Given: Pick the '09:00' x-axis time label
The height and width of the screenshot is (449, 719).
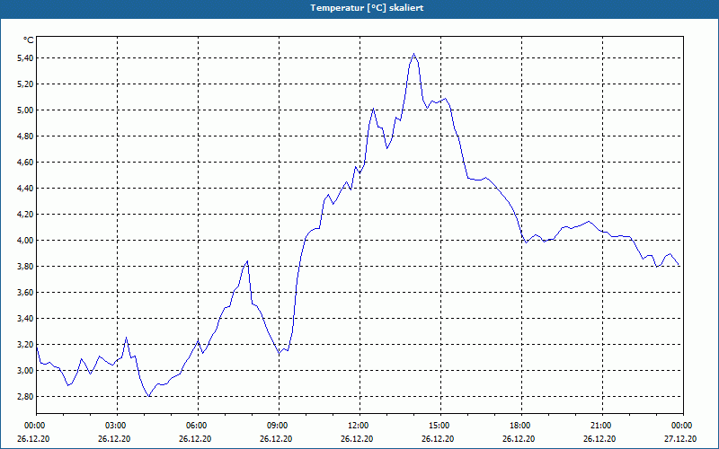Looking at the screenshot, I should (279, 426).
